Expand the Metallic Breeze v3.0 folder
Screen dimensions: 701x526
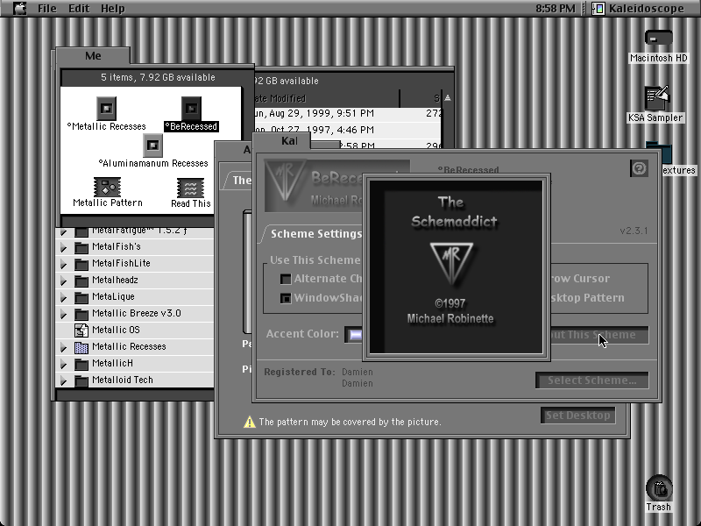click(x=63, y=314)
